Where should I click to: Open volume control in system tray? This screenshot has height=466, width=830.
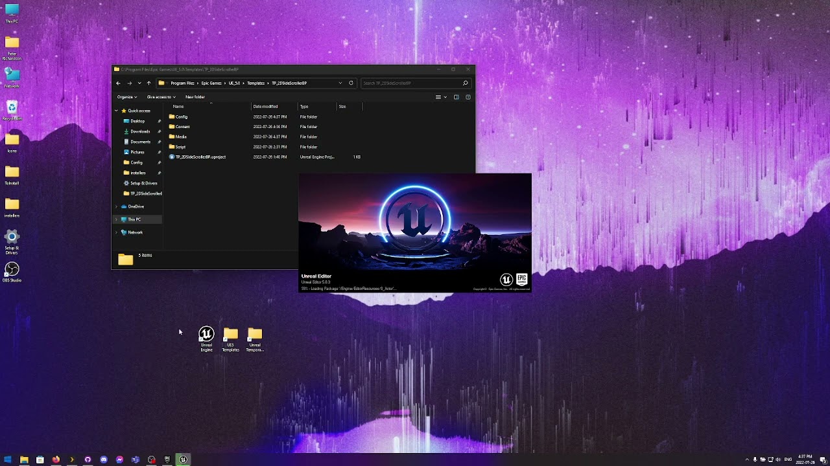[x=778, y=460]
